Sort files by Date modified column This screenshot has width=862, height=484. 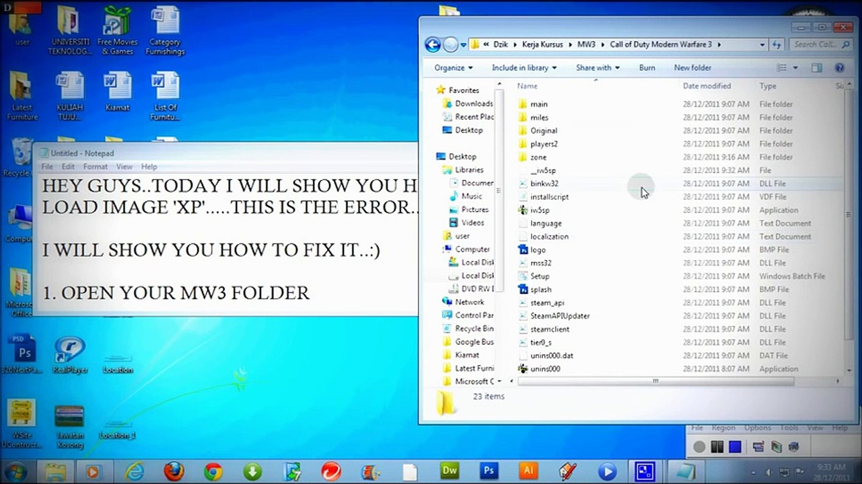[x=707, y=86]
